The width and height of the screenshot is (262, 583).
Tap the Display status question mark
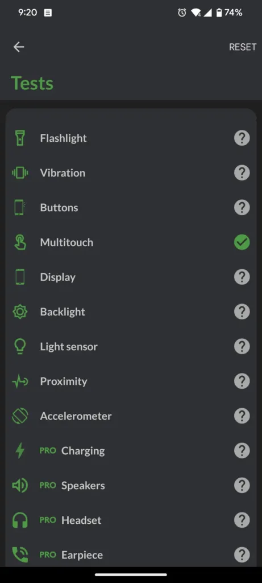point(242,277)
